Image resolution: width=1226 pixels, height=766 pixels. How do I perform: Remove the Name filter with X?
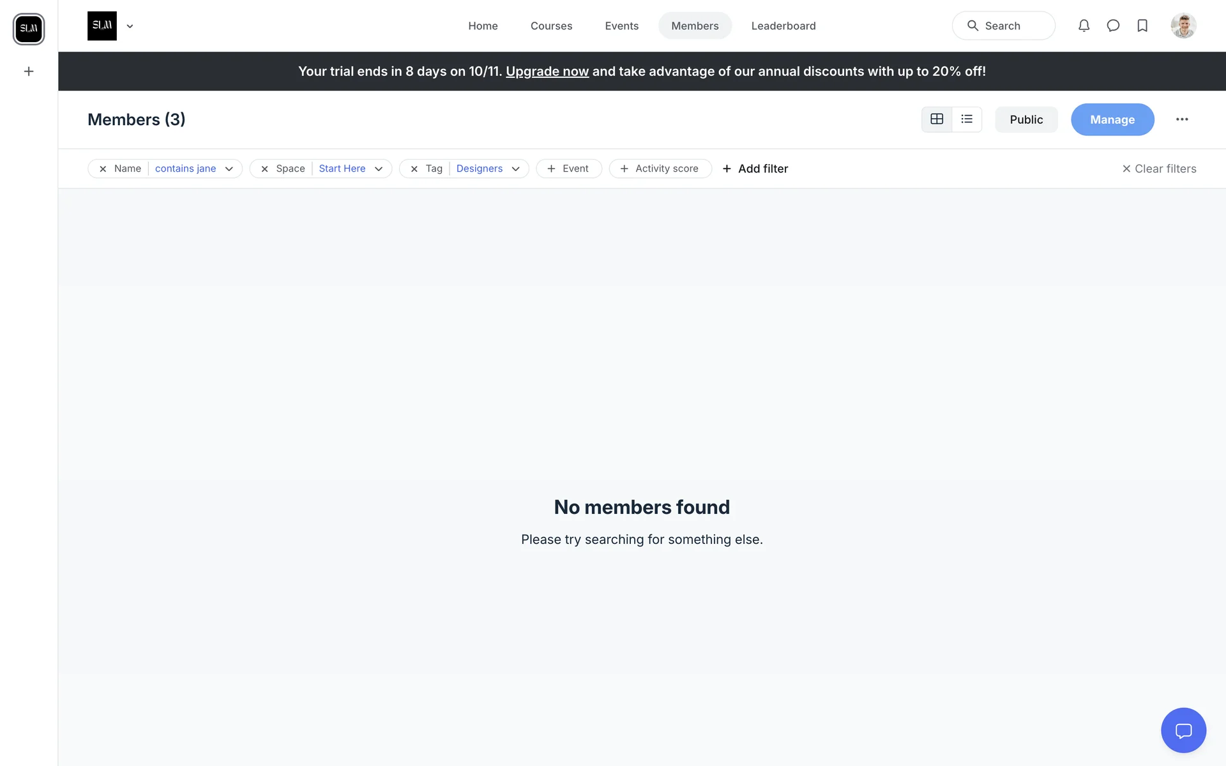(103, 169)
